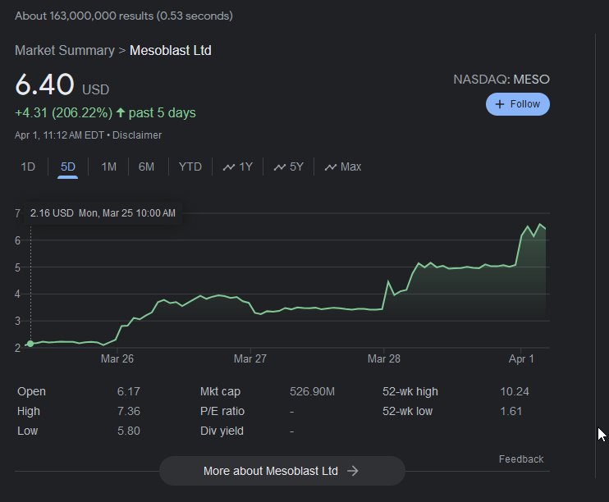The width and height of the screenshot is (609, 502).
Task: Click the Mkt cap value 526.90M
Action: 312,391
